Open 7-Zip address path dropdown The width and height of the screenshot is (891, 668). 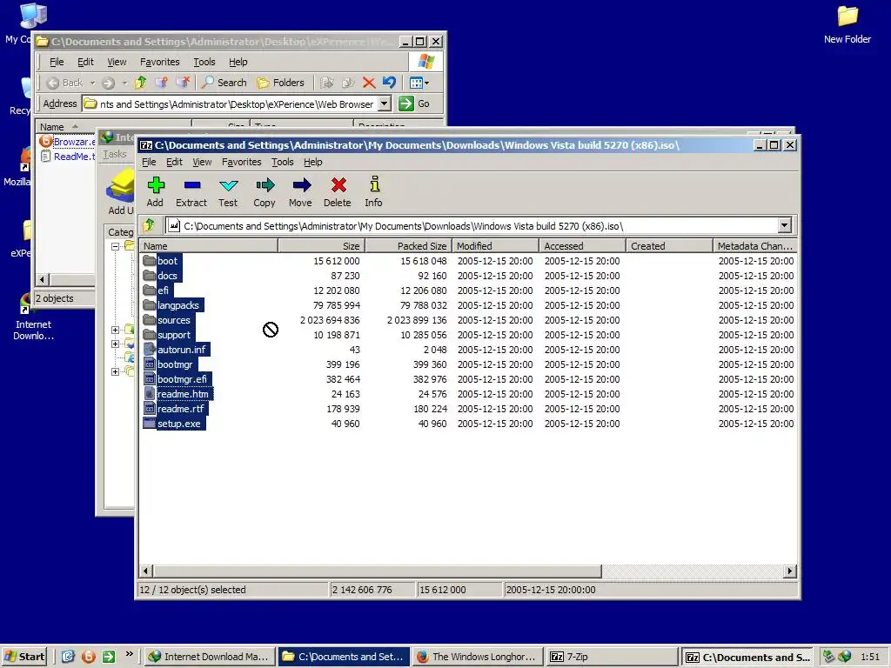[x=785, y=225]
